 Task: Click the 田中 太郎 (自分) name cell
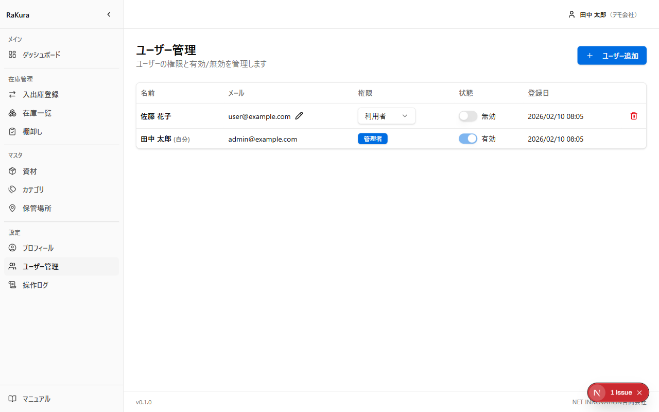[165, 139]
